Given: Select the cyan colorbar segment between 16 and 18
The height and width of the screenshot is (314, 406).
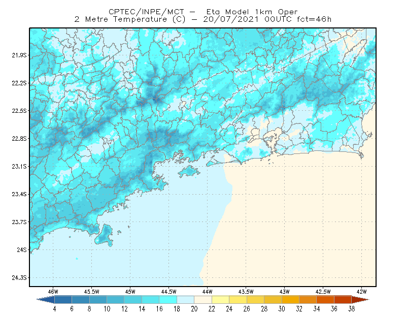Looking at the screenshot, I should 168,300.
